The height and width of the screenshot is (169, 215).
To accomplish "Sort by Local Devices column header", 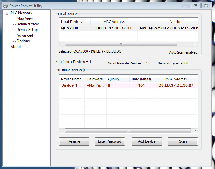I will coord(75,22).
